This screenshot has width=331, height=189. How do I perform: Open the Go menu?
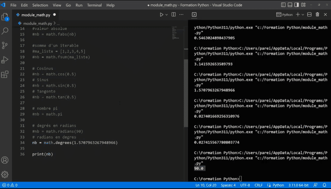click(68, 5)
